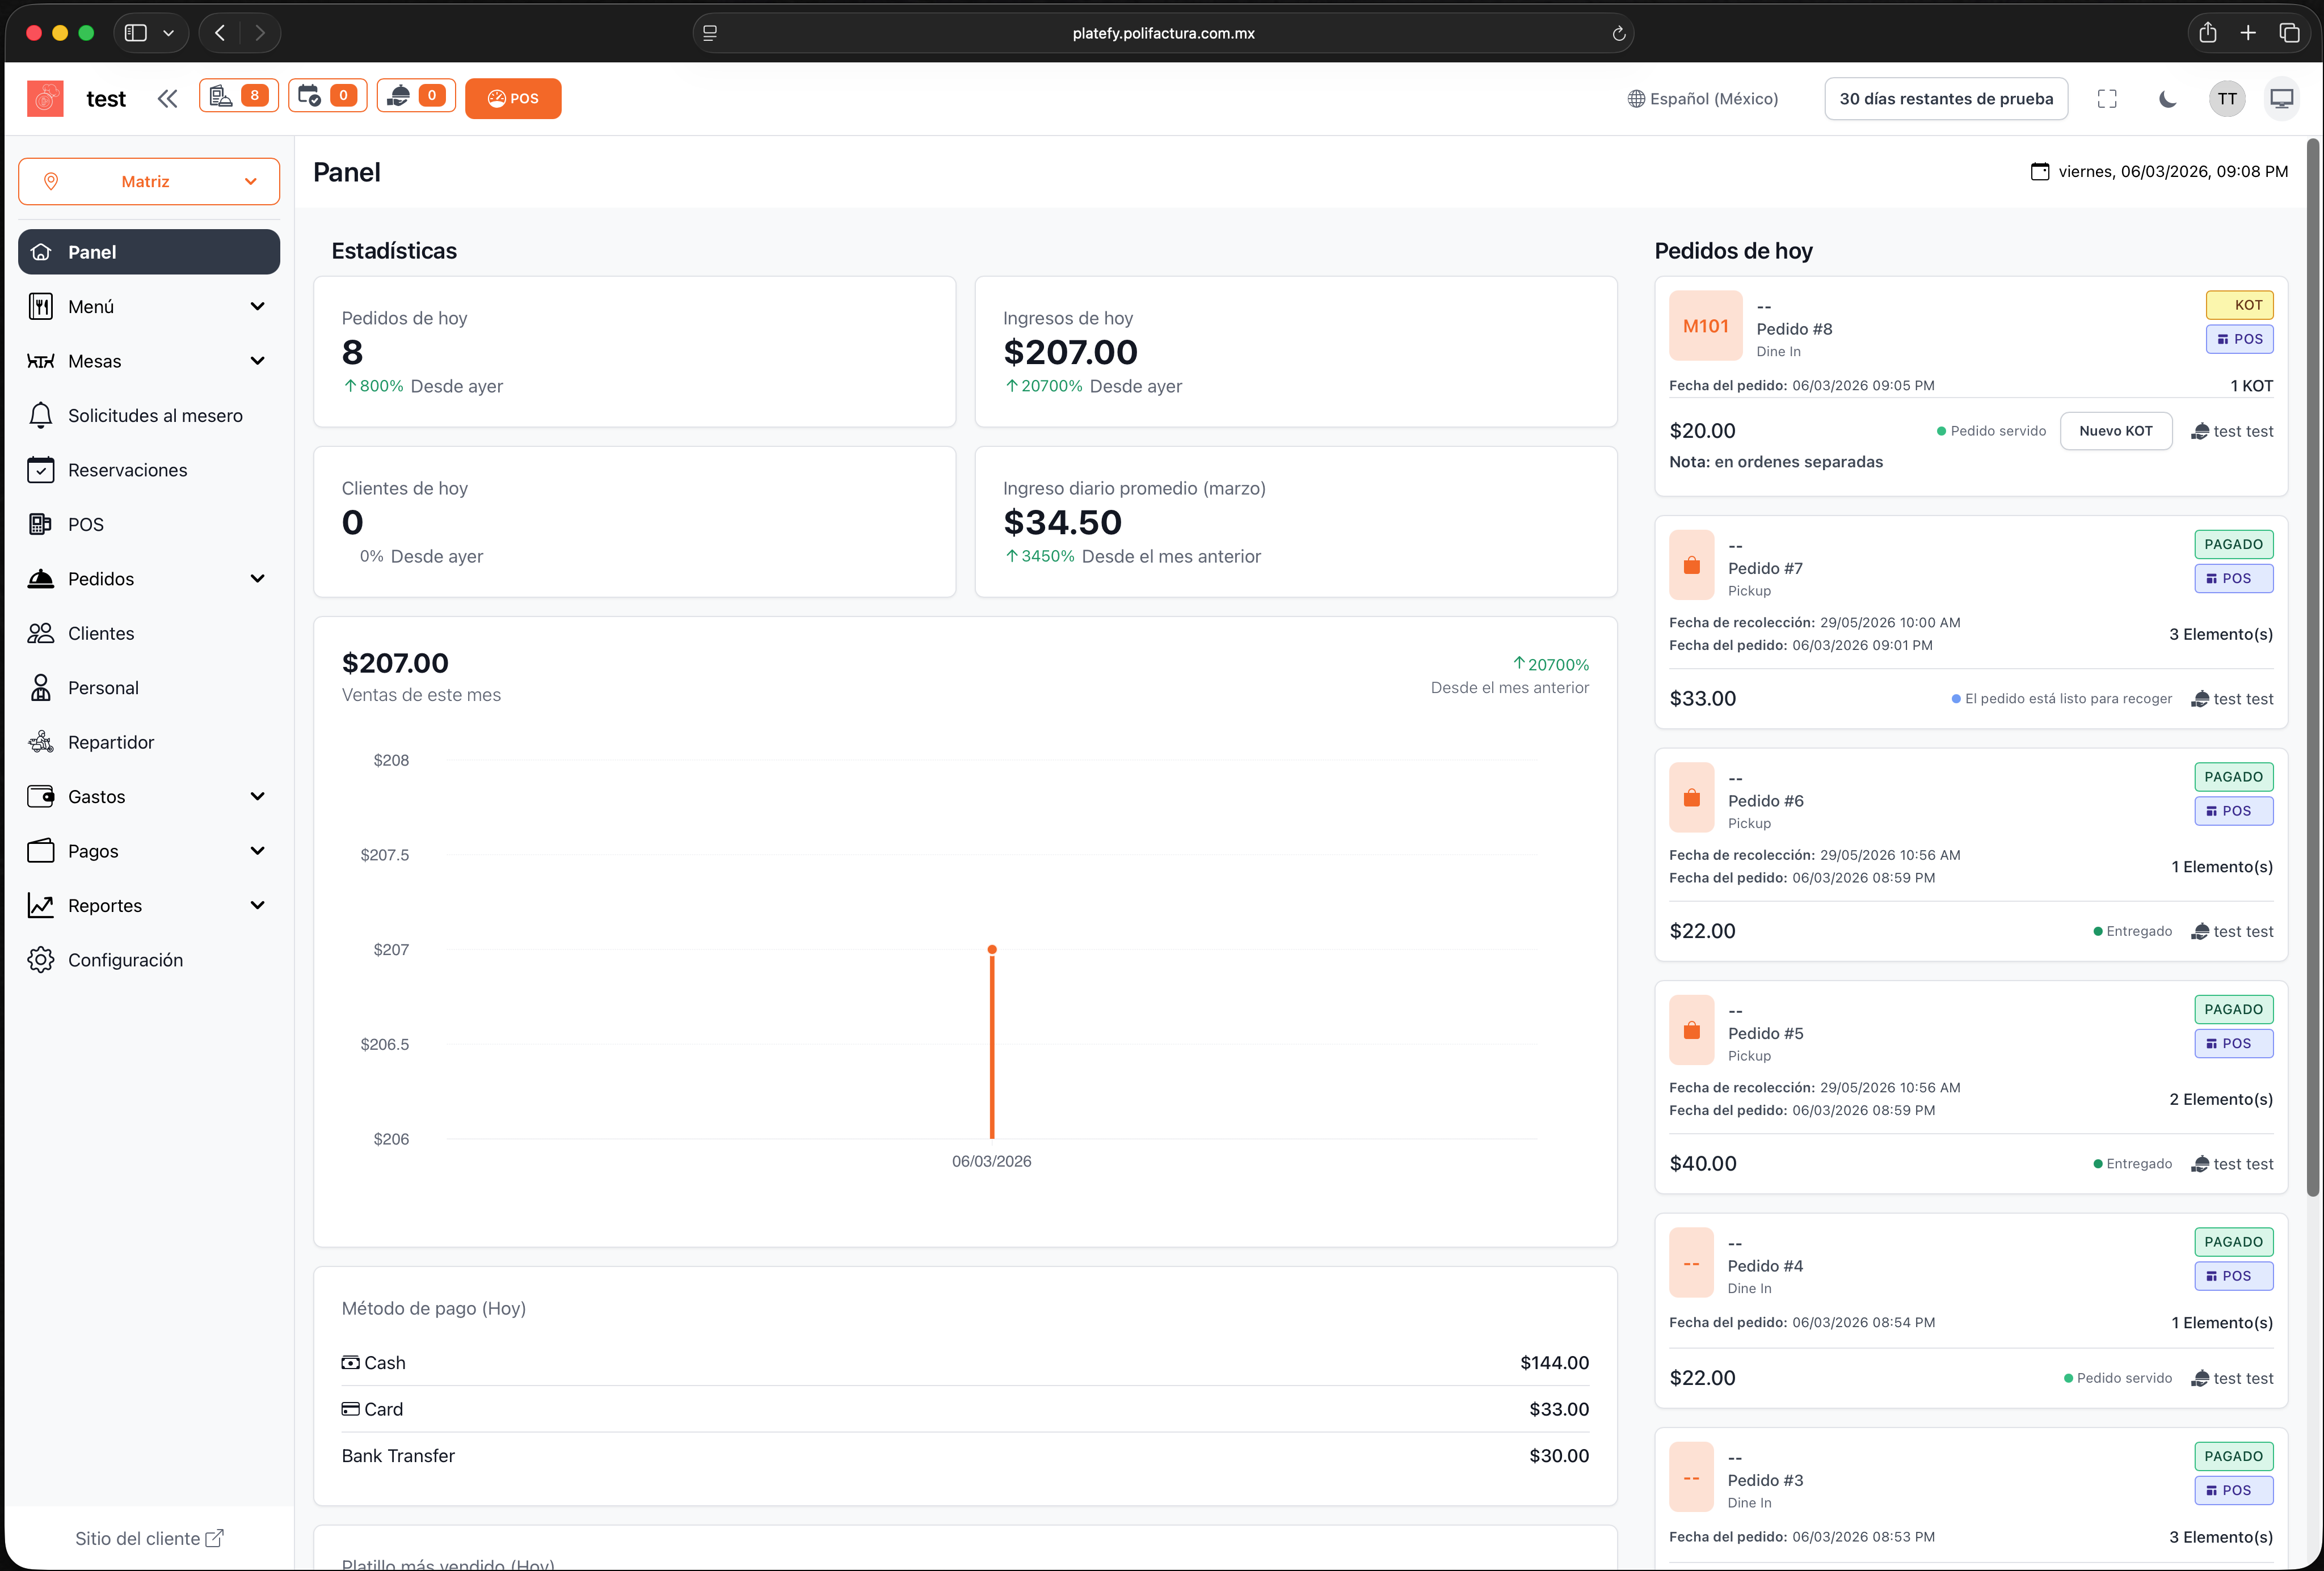Enter fullscreen mode icon

2106,98
